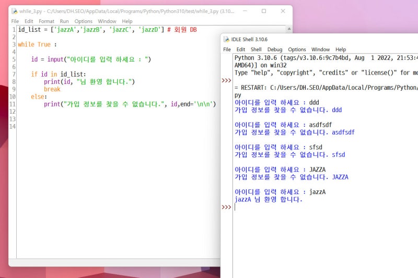Open File menu in while_3.py editor
The image size is (418, 278).
pyautogui.click(x=15, y=21)
